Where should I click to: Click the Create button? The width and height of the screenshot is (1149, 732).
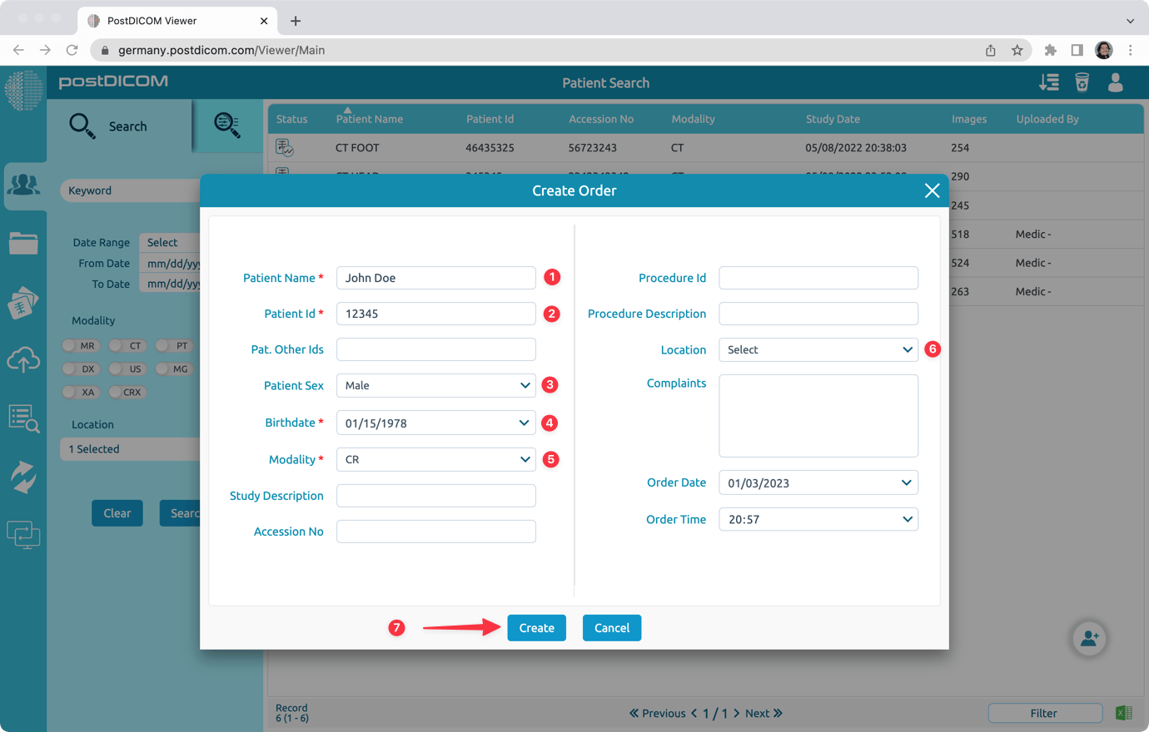click(x=536, y=628)
